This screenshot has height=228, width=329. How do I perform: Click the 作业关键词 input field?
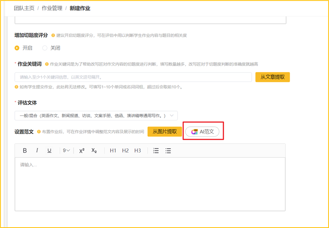[133, 77]
